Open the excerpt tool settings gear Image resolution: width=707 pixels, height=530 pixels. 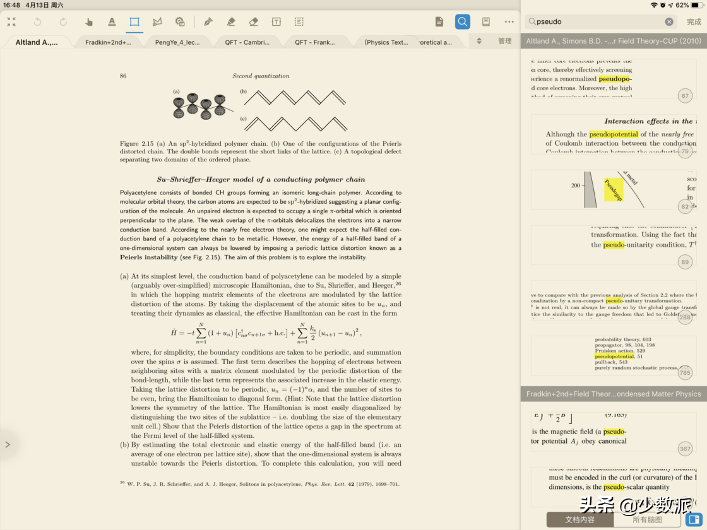180,21
